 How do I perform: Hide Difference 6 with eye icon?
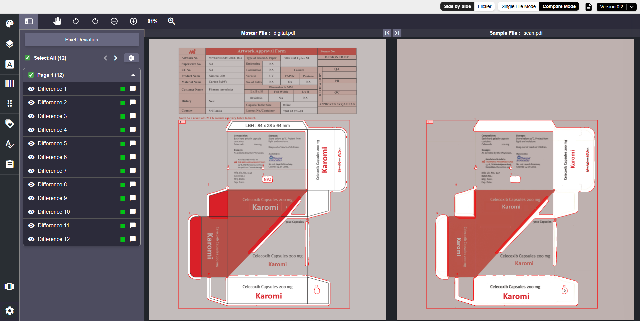pos(31,157)
